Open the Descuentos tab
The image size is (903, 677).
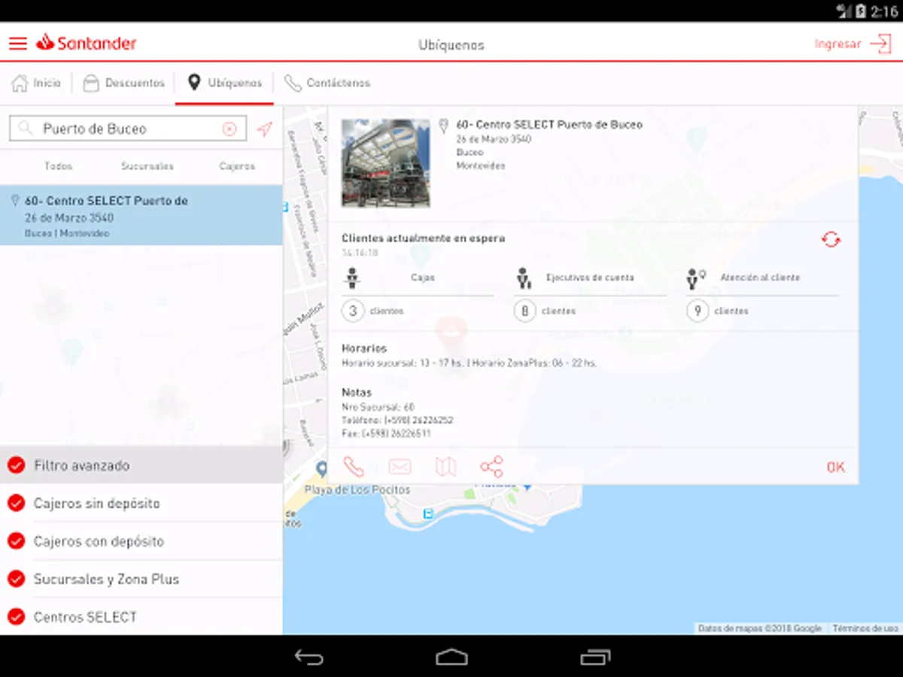pyautogui.click(x=124, y=83)
